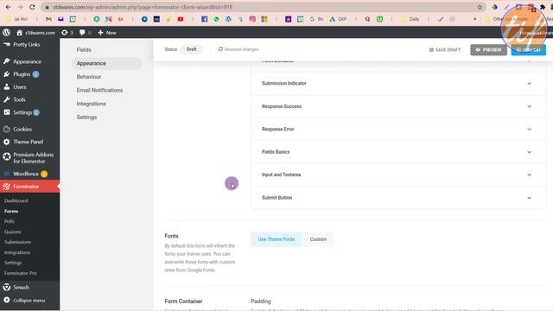Viewport: 553px width, 311px height.
Task: Open Smush icon in sidebar
Action: (x=7, y=287)
